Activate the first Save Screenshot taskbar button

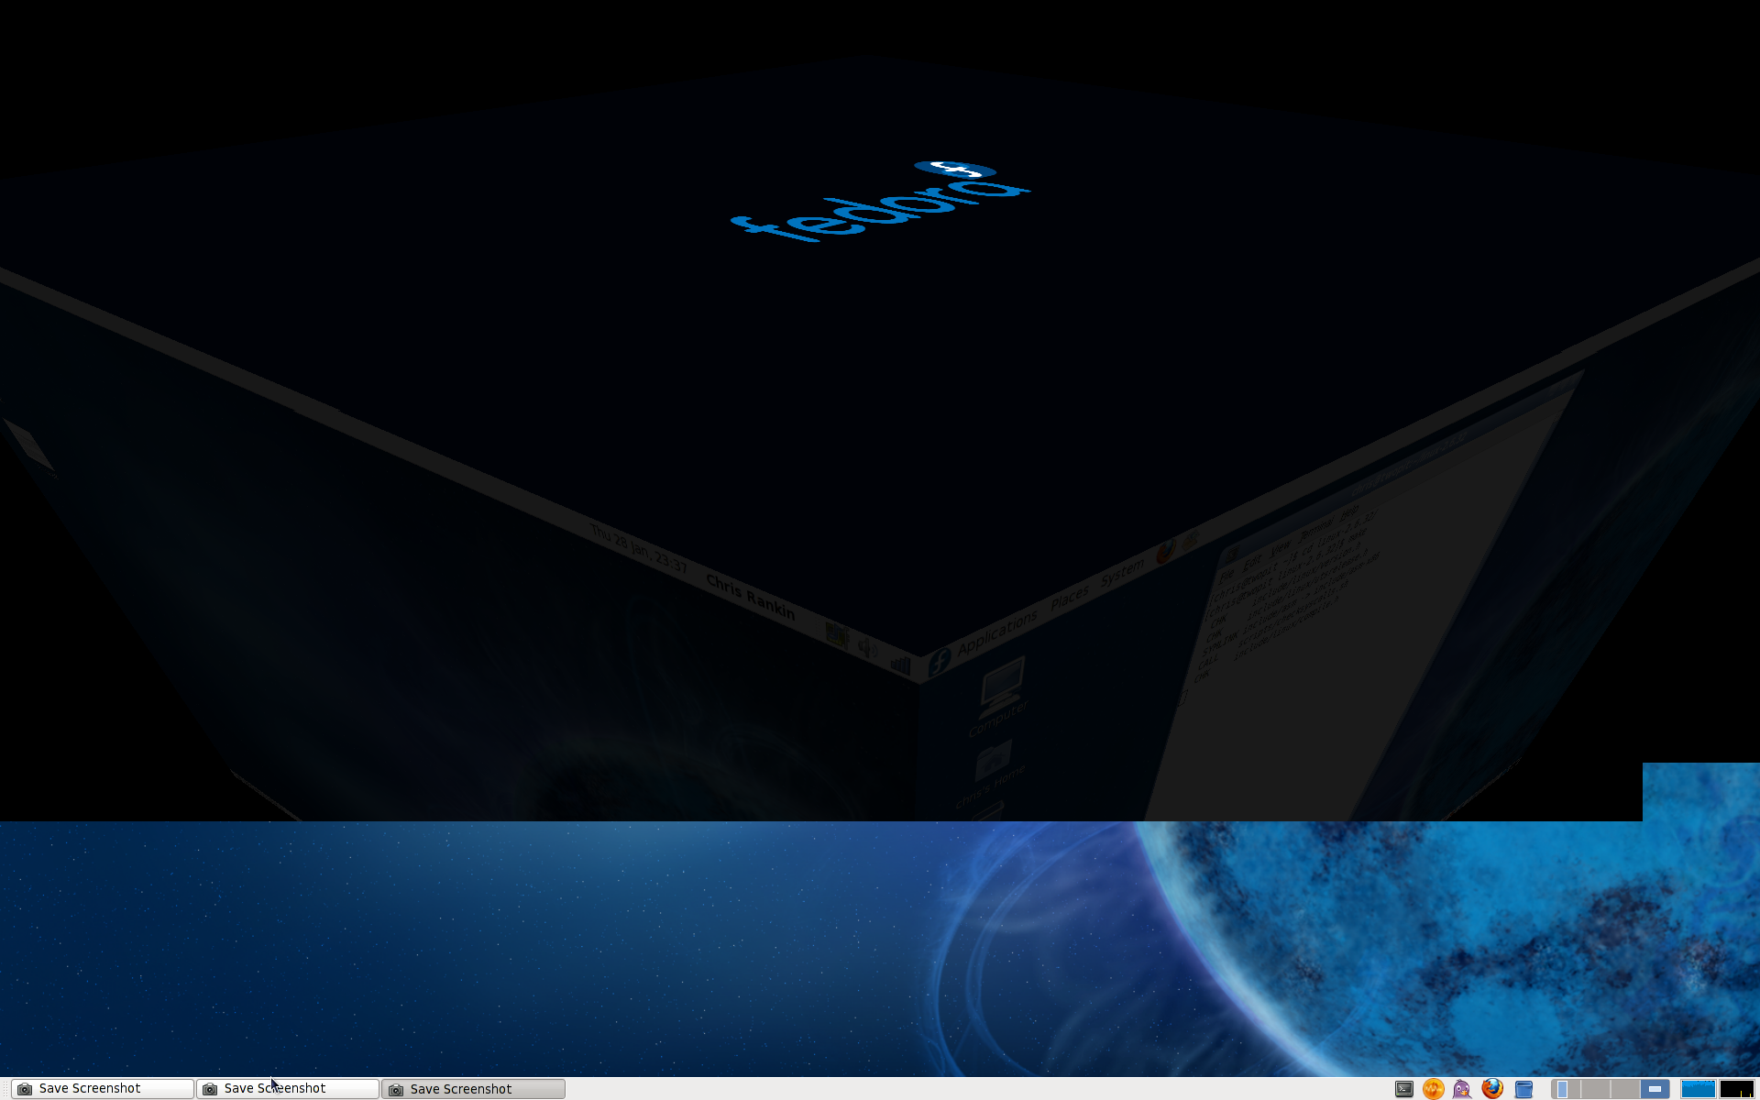[x=101, y=1089]
